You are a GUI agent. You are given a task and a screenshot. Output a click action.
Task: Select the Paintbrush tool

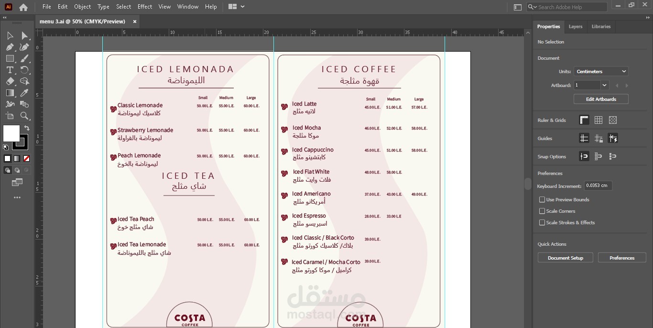[25, 58]
